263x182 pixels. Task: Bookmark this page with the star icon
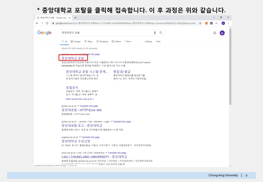tap(200, 23)
